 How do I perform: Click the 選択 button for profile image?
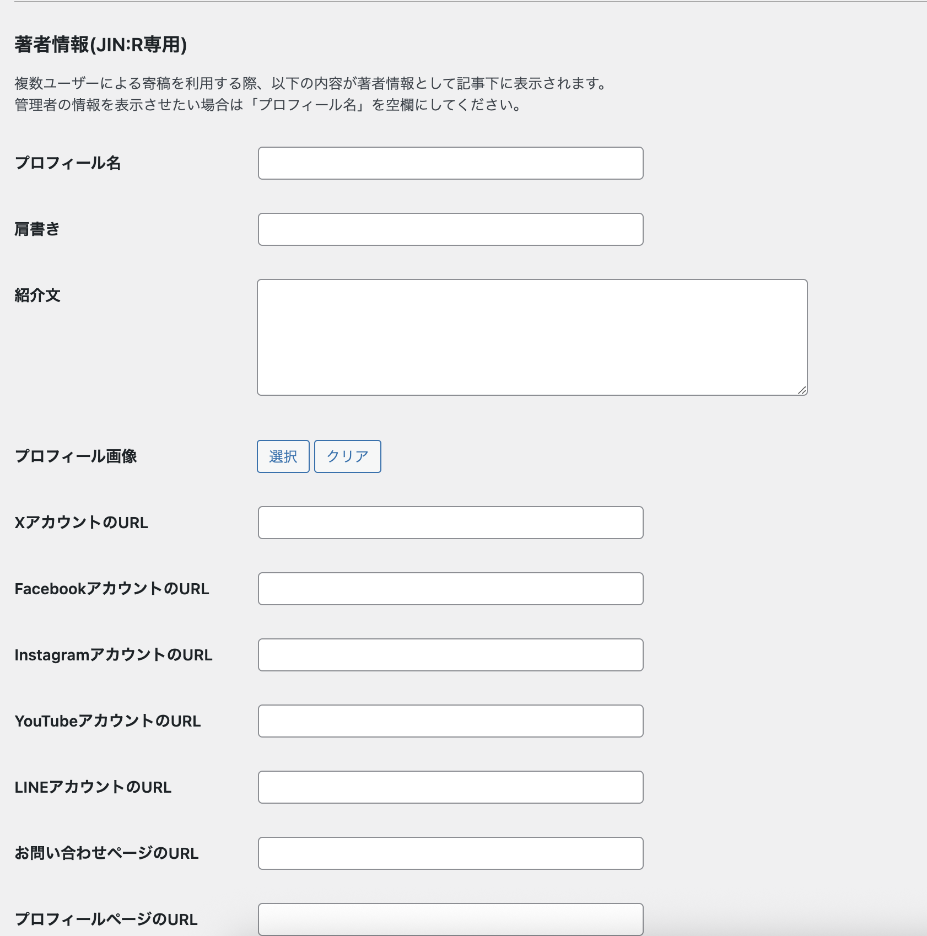point(283,456)
